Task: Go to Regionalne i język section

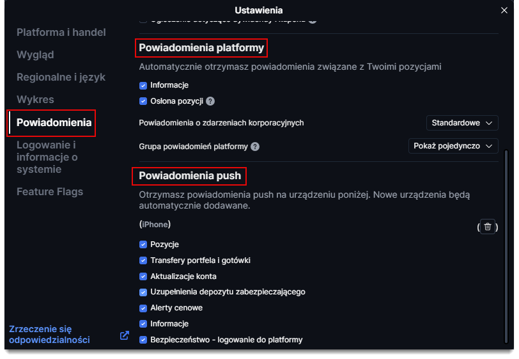Action: coord(61,77)
